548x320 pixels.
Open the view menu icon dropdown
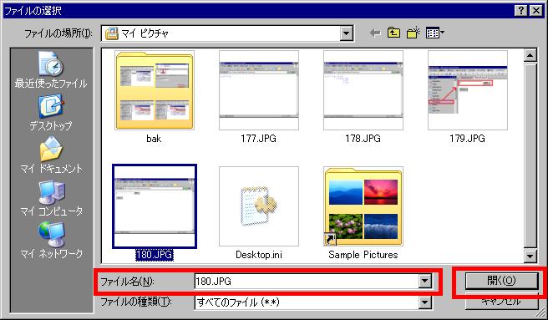click(434, 33)
